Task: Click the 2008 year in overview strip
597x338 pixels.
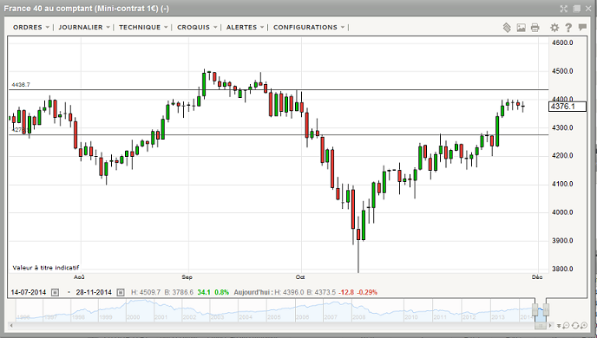Action: pos(358,317)
